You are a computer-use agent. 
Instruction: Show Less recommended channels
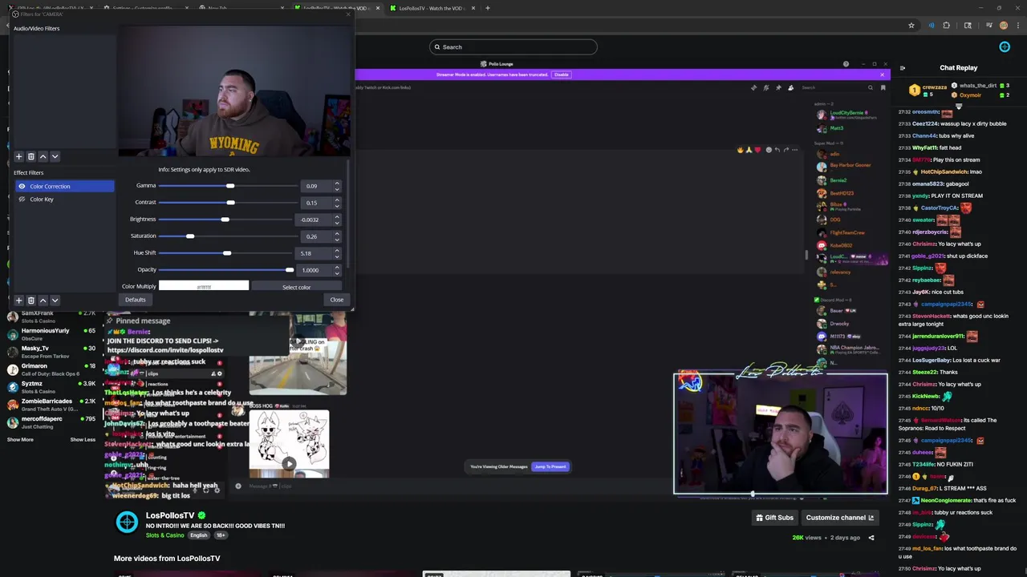point(83,439)
